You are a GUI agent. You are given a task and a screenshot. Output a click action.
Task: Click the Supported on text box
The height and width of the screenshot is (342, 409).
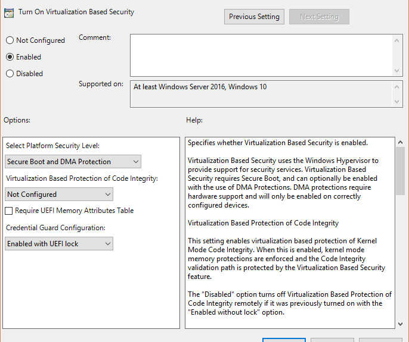coord(261,94)
